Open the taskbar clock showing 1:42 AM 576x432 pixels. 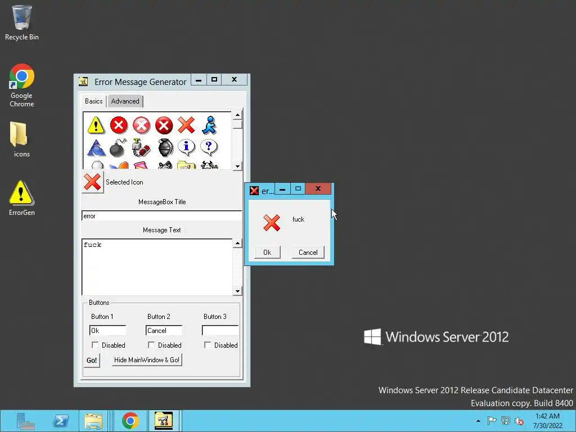(547, 421)
